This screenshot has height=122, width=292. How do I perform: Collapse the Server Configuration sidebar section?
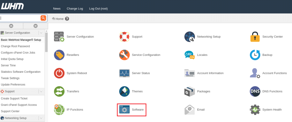pos(41,33)
